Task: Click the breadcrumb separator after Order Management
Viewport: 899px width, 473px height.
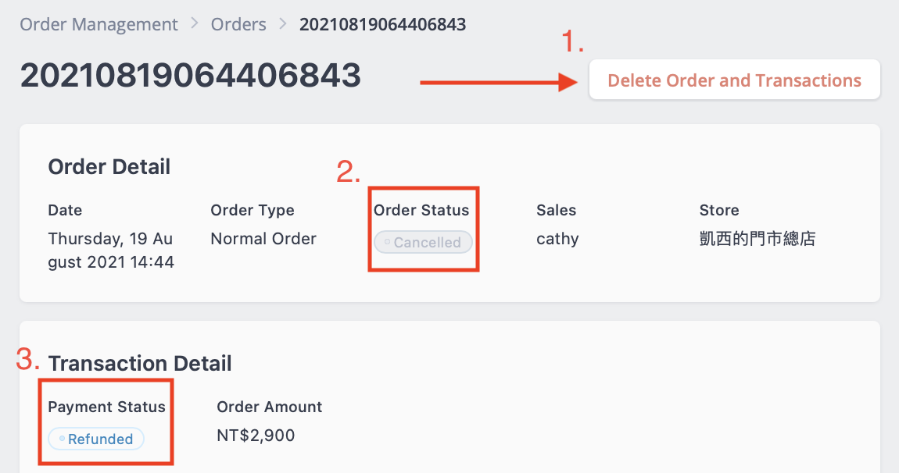Action: click(x=194, y=24)
